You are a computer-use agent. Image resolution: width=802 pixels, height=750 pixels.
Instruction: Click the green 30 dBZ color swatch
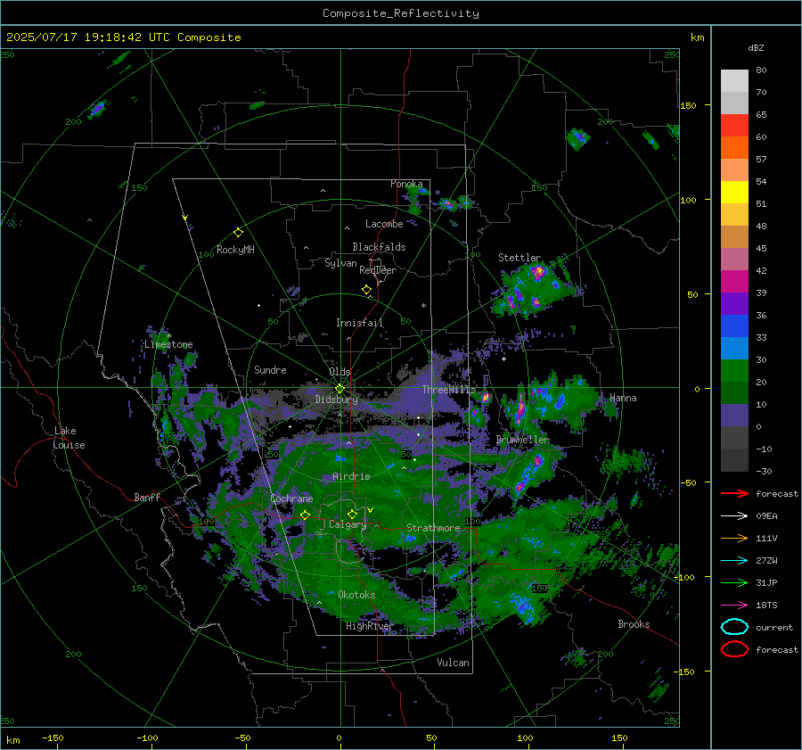(734, 370)
